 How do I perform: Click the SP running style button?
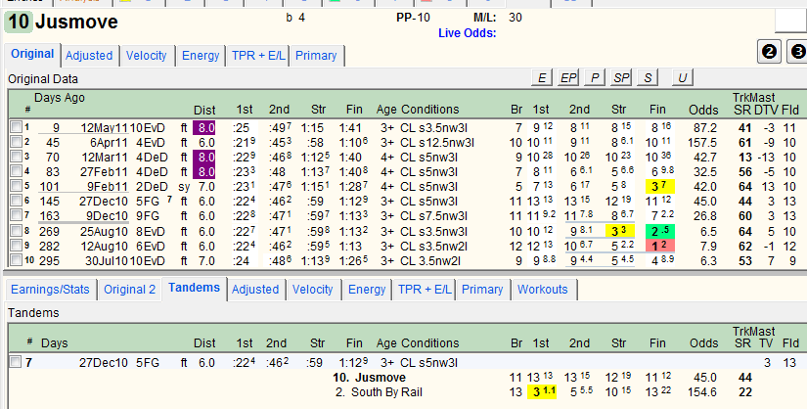pos(621,77)
